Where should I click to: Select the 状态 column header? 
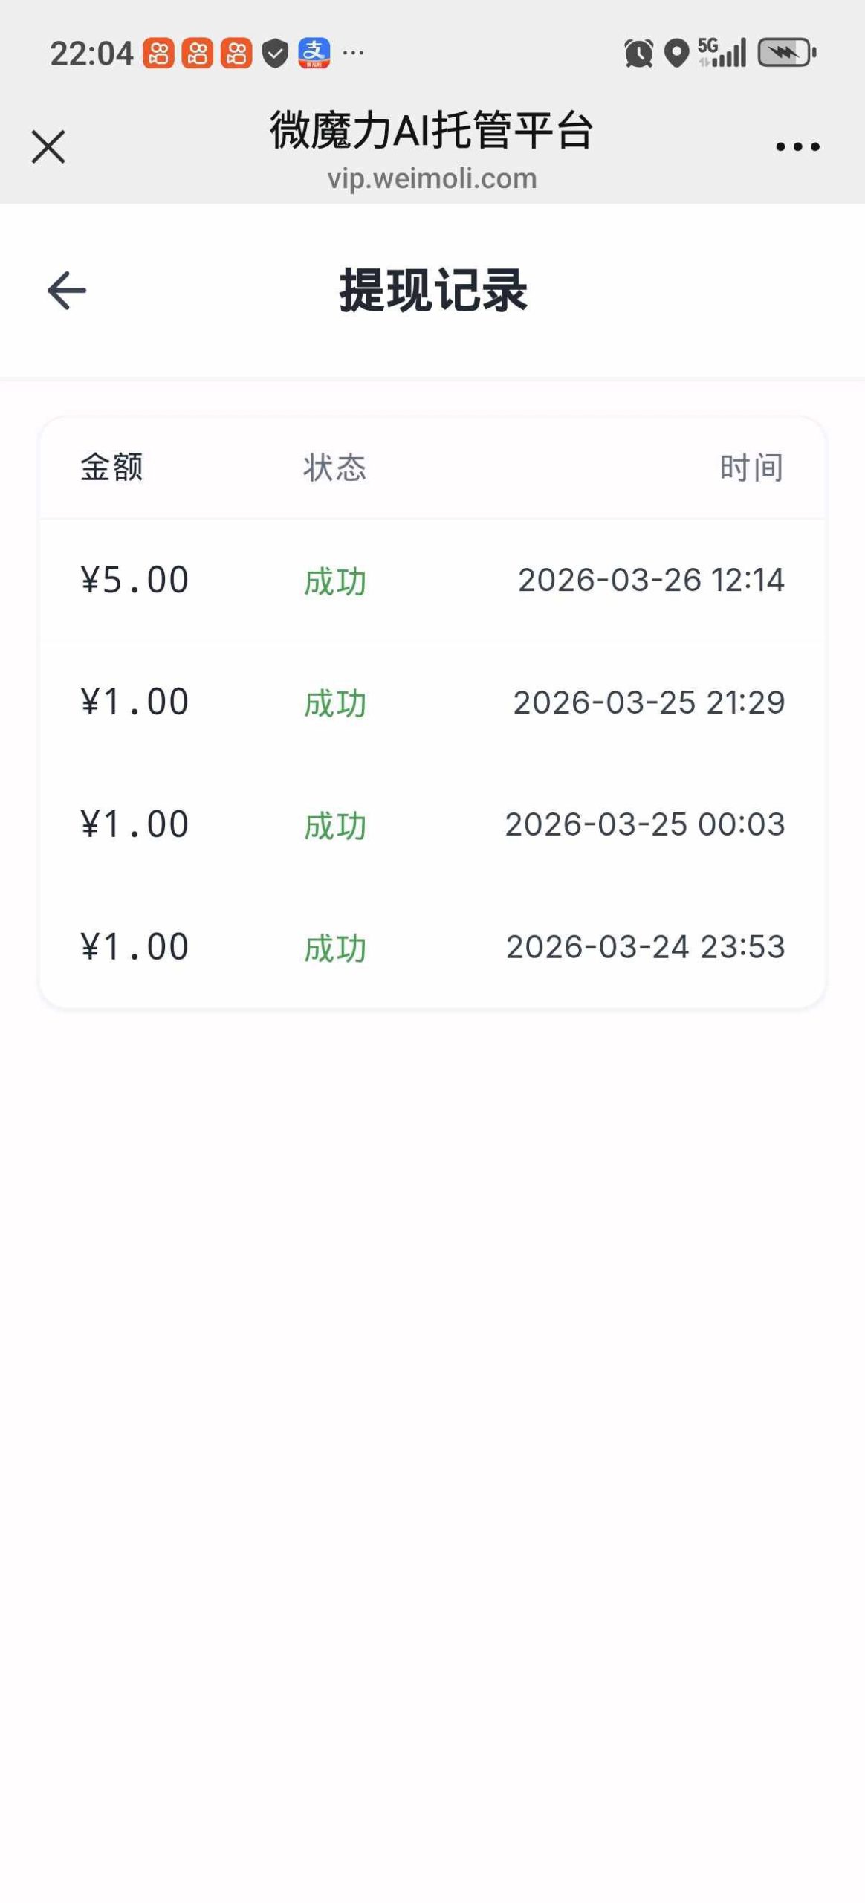click(x=334, y=468)
